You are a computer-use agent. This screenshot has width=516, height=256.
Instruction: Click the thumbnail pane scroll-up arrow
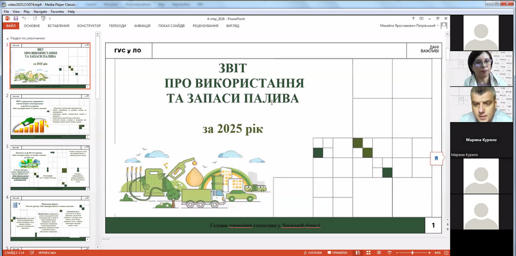coord(97,34)
